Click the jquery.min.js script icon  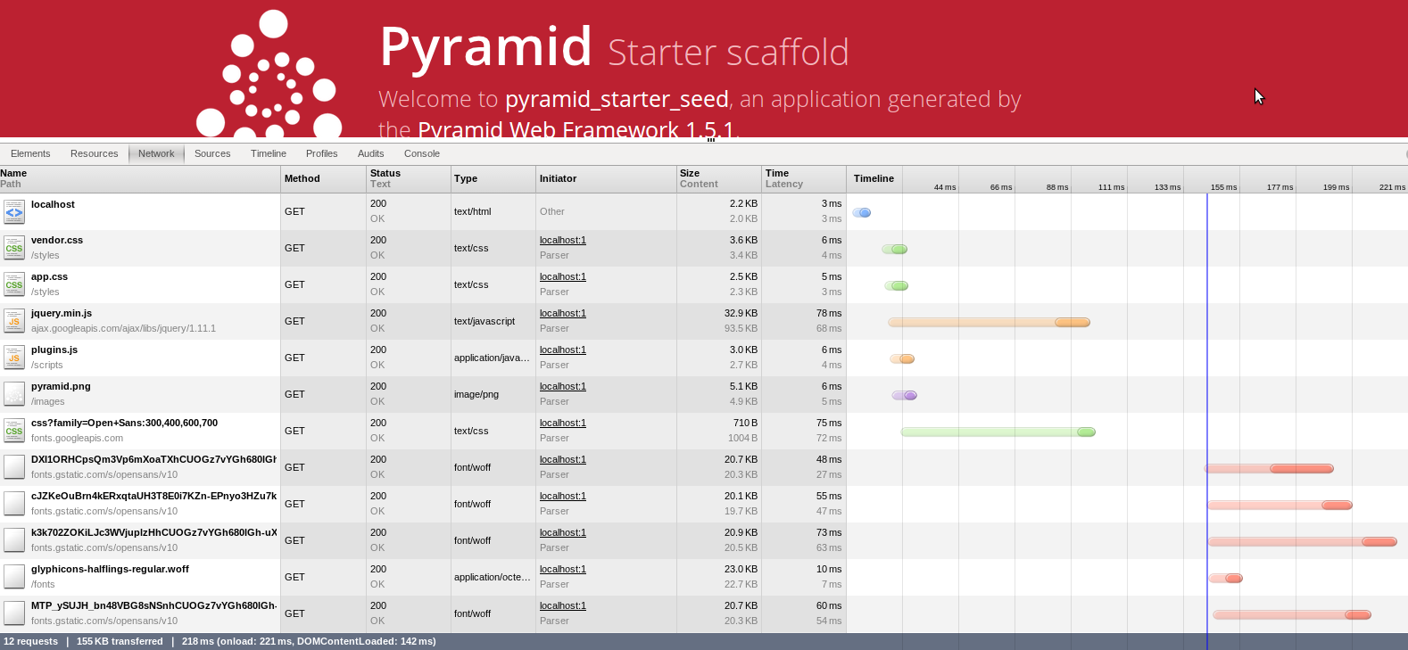click(x=14, y=321)
